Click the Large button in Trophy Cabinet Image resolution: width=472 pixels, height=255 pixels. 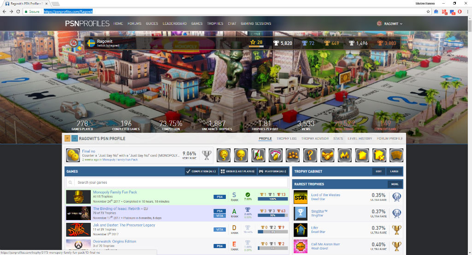[x=395, y=171]
